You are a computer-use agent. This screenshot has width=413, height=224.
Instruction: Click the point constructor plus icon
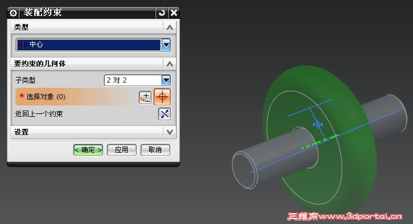coord(145,97)
